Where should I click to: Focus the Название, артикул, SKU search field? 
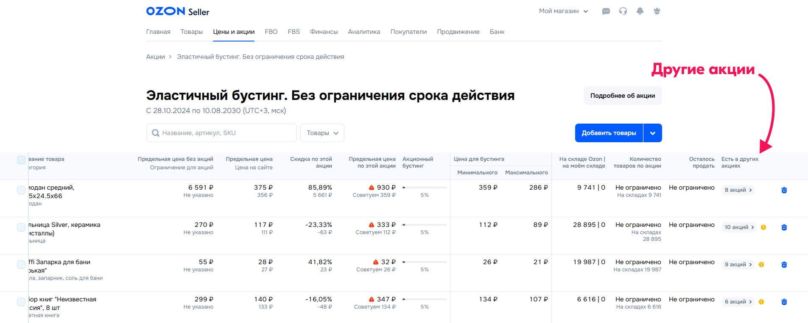tap(221, 133)
